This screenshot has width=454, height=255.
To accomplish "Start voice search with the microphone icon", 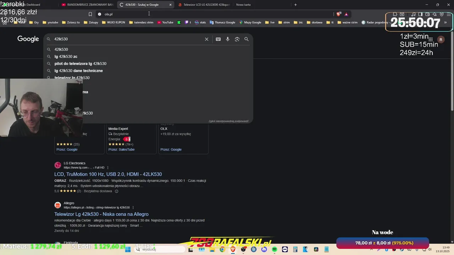I will pos(228,39).
